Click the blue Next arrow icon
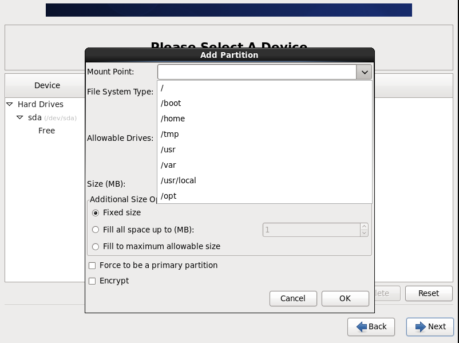 coord(421,326)
